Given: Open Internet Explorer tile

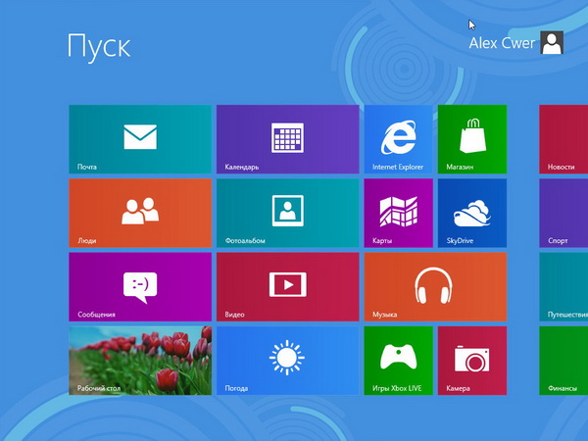Looking at the screenshot, I should tap(398, 139).
